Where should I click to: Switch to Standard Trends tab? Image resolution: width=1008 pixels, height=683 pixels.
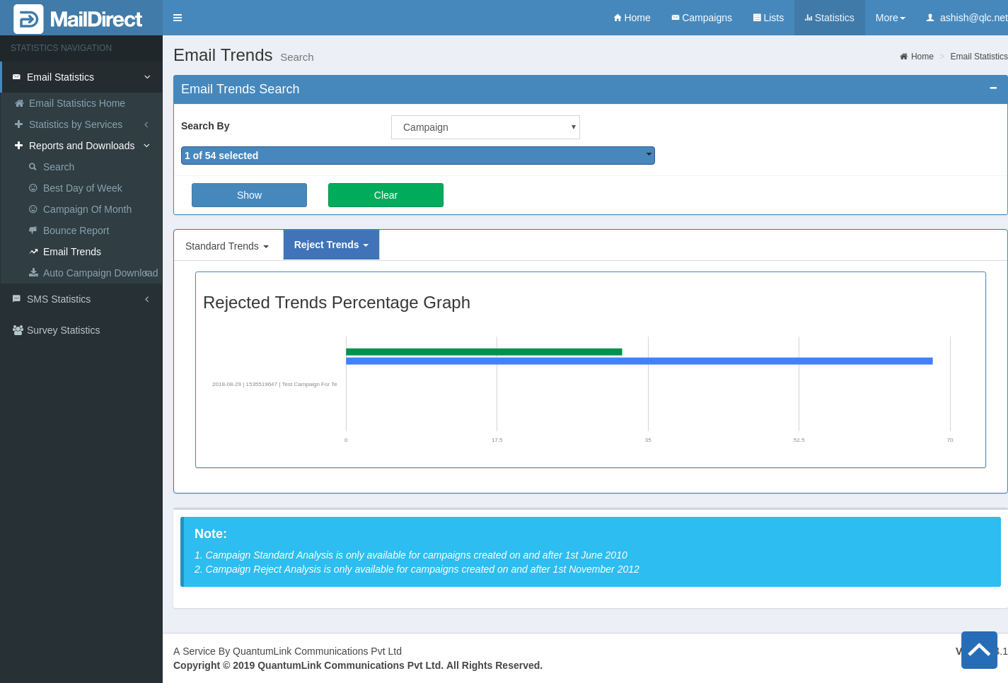[227, 246]
